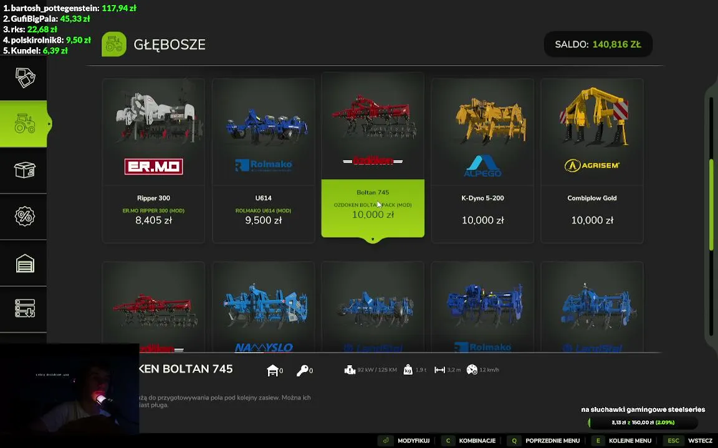Viewport: 718px width, 448px height.
Task: Select the Agrisem Combiplow Gold card
Action: tap(592, 161)
